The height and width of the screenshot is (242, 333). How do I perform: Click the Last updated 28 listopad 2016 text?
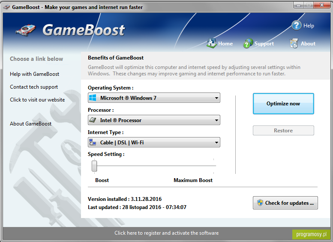(137, 207)
